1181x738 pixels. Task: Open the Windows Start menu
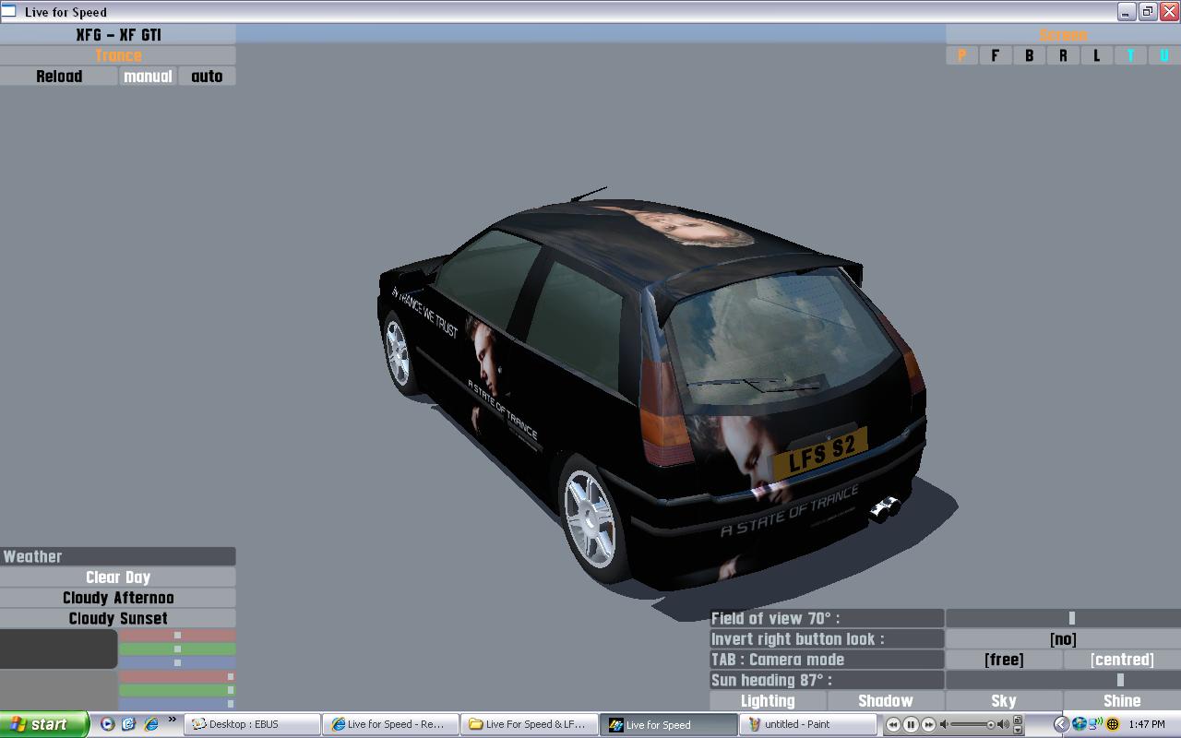coord(43,724)
